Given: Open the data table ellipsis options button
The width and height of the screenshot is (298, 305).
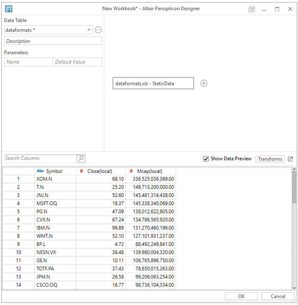Looking at the screenshot, I should pyautogui.click(x=98, y=30).
